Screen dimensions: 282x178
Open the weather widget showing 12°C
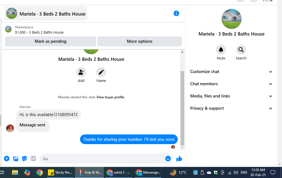178,172
